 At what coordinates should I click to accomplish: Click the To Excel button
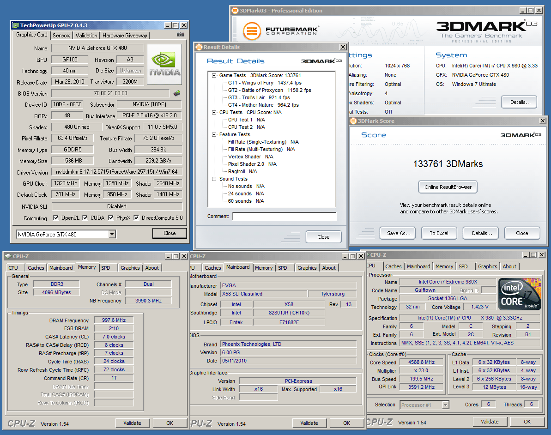tap(439, 233)
